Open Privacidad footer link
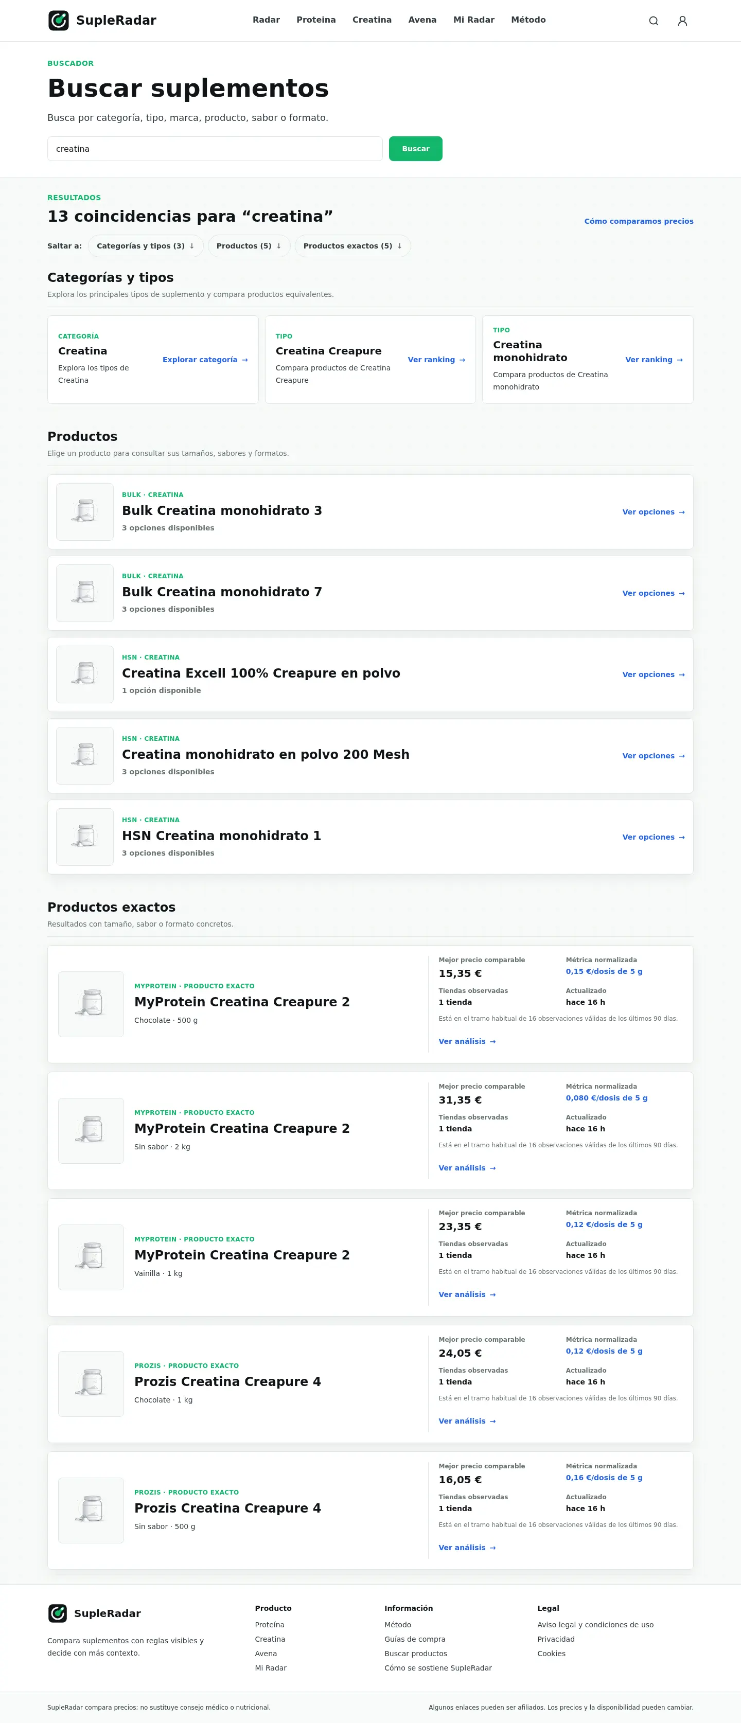This screenshot has width=741, height=1723. (556, 1639)
